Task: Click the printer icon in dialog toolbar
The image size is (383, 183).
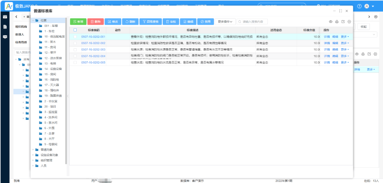Action: (x=337, y=22)
